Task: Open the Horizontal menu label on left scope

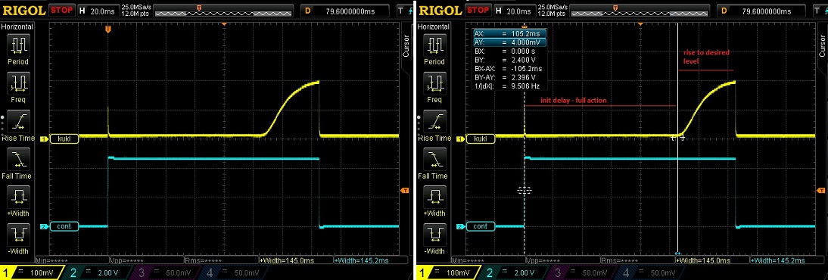Action: coord(17,26)
